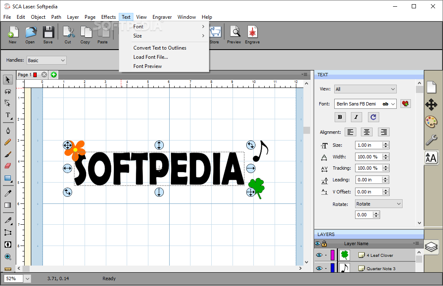
Task: Select the ruler measure tool
Action: coord(8,269)
